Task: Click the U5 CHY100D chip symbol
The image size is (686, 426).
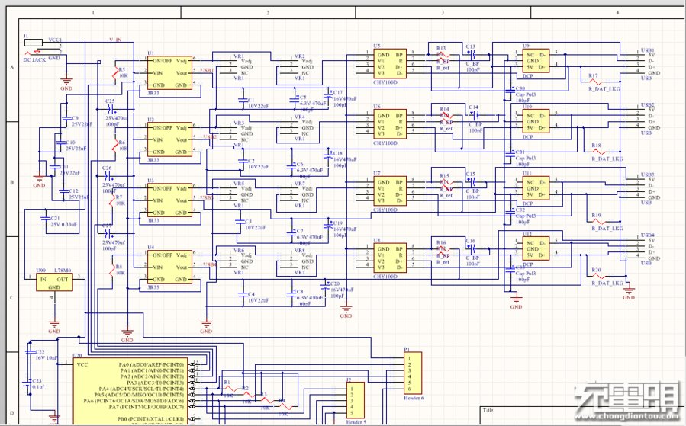Action: pos(390,64)
